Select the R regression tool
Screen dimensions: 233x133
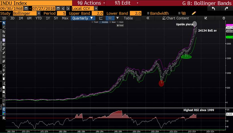4,44
